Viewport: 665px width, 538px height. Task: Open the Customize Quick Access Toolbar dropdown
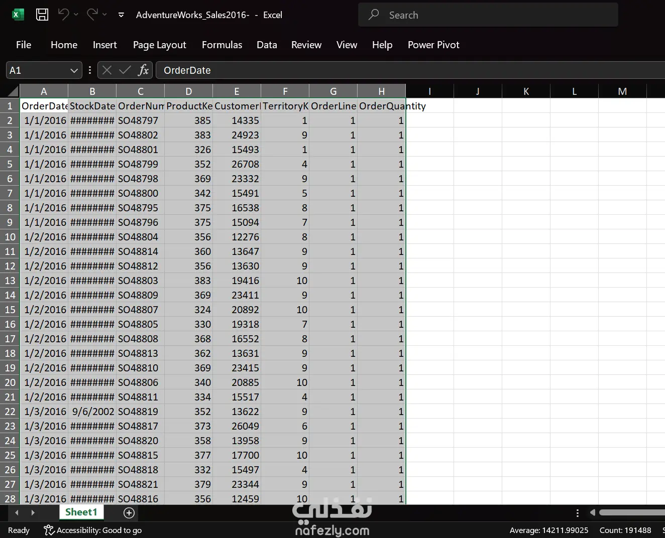click(121, 15)
